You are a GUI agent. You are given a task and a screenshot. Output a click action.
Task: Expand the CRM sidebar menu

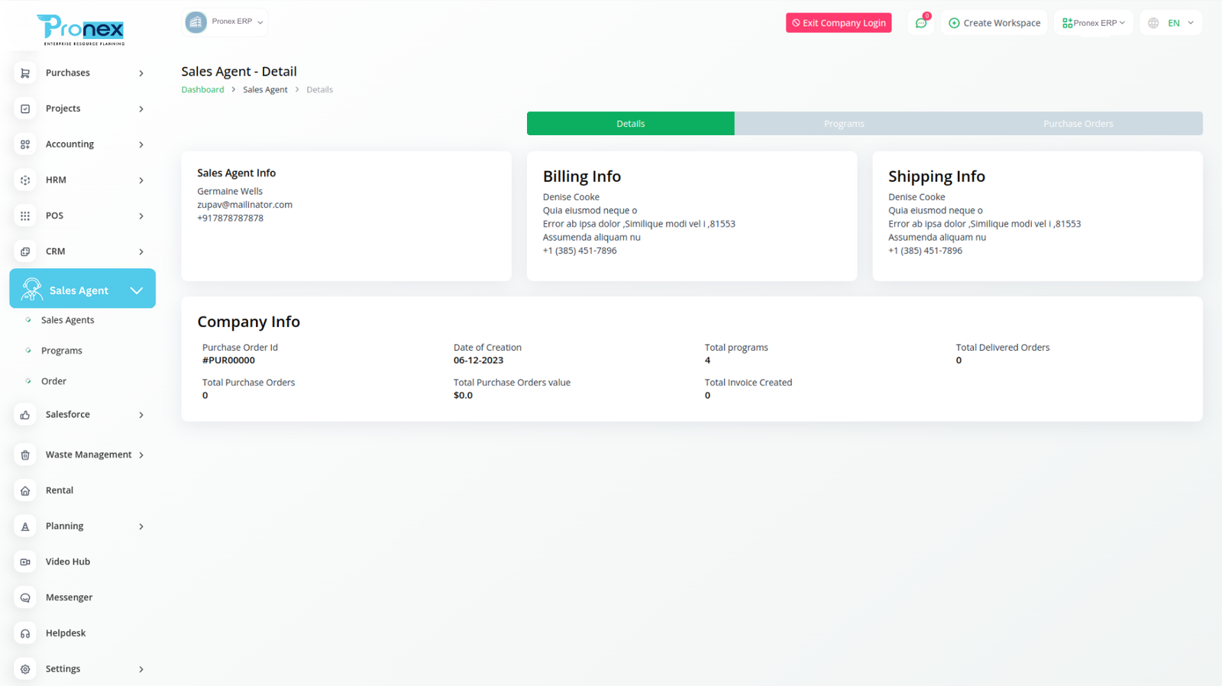point(141,251)
